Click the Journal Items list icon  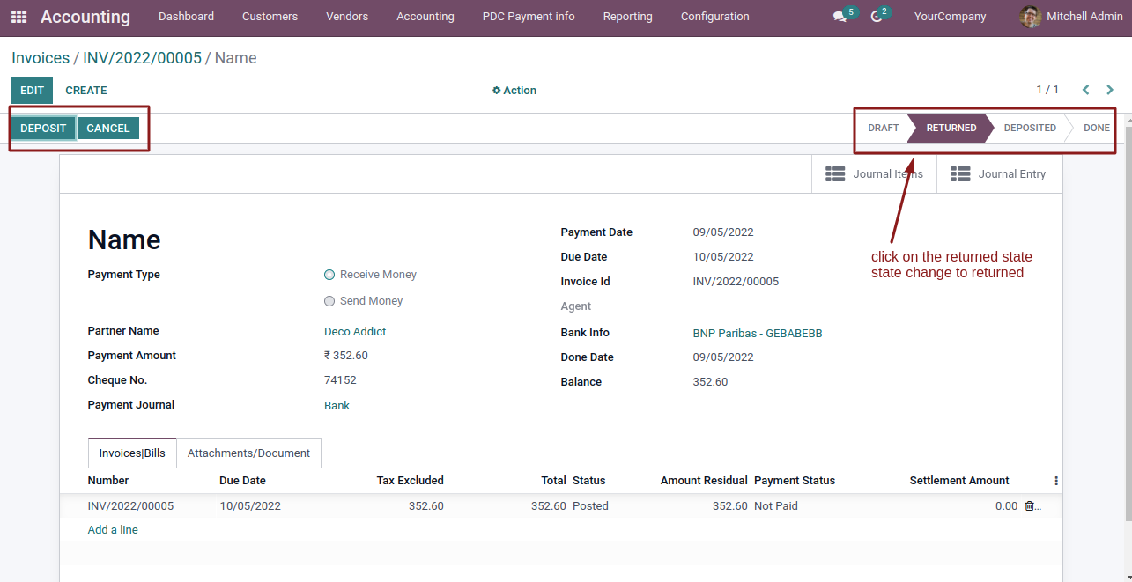[835, 174]
